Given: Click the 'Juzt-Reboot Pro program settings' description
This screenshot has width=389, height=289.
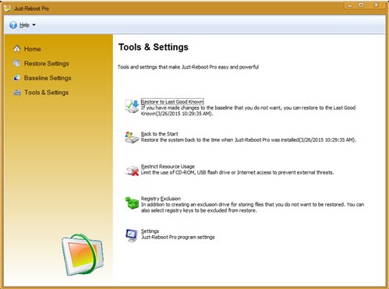Looking at the screenshot, I should [x=178, y=237].
